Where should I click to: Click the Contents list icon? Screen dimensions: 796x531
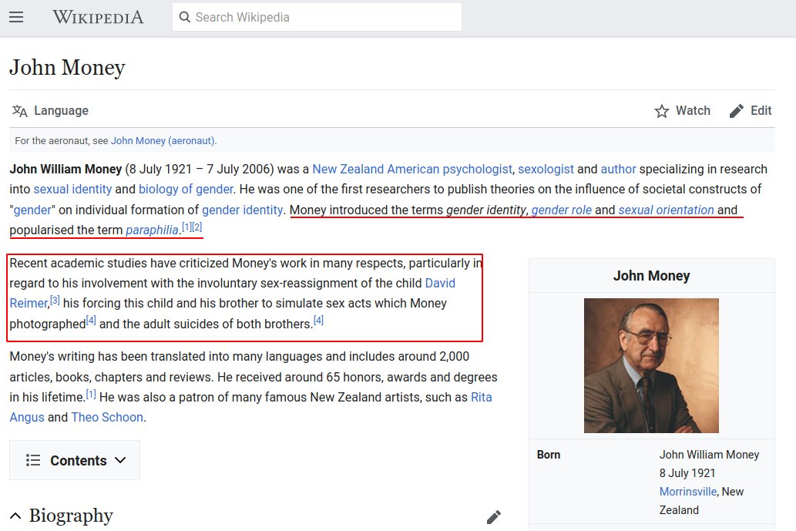34,459
